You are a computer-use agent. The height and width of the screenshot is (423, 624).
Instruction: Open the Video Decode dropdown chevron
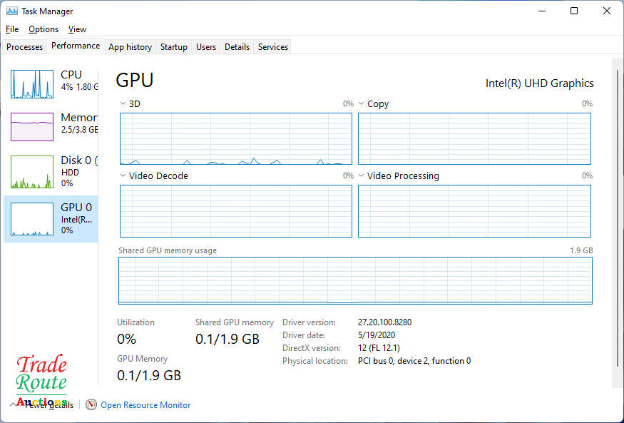tap(123, 176)
